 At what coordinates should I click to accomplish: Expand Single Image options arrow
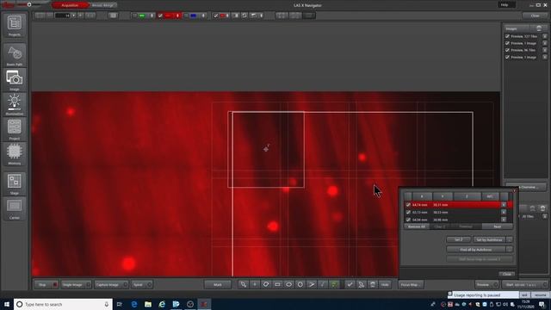pos(88,284)
